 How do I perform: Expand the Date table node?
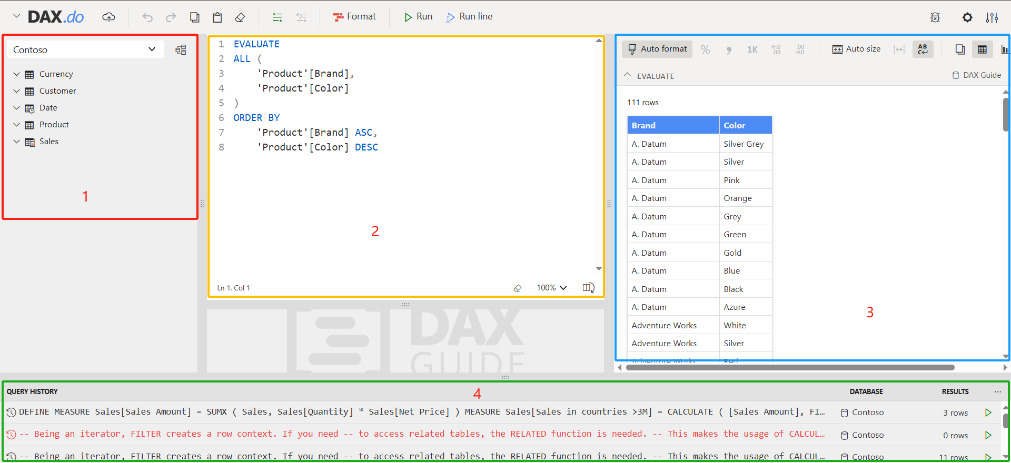(x=16, y=108)
